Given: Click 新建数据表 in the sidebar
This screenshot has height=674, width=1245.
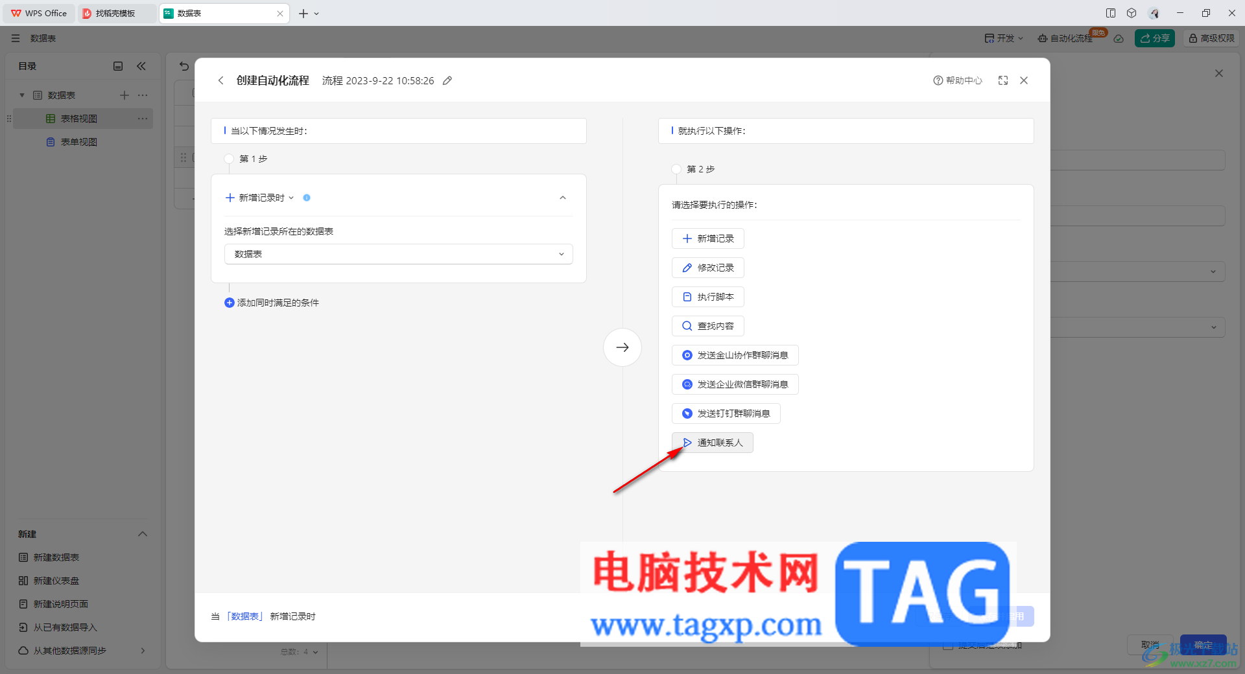Looking at the screenshot, I should 49,557.
